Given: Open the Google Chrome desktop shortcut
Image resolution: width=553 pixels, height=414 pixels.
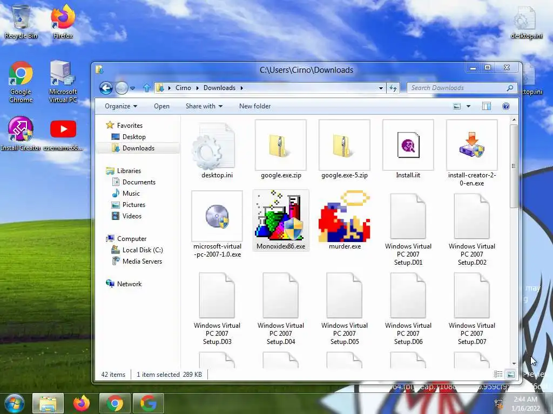Looking at the screenshot, I should [x=21, y=82].
